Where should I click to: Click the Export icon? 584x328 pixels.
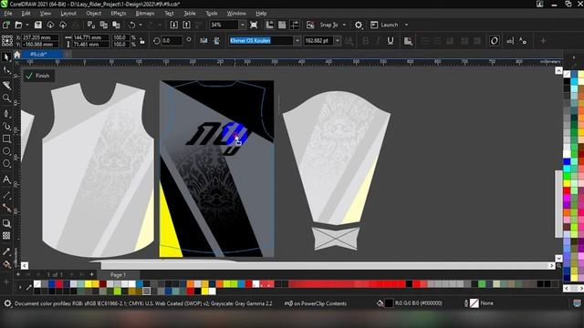pyautogui.click(x=186, y=25)
